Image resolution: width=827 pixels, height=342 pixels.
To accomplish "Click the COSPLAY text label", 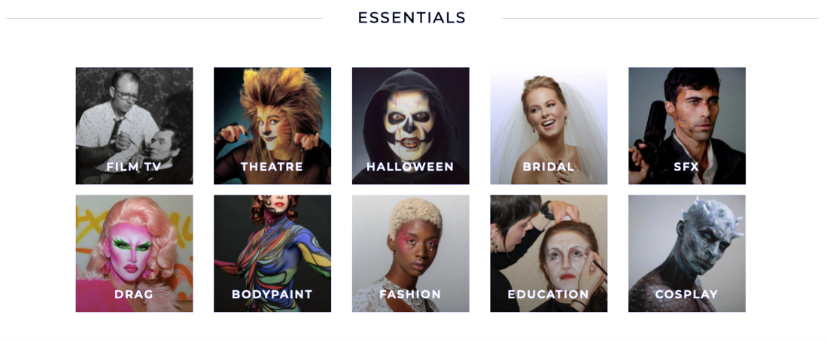I will pyautogui.click(x=687, y=294).
